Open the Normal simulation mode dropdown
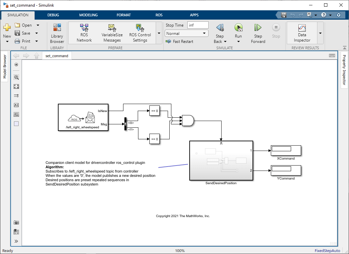This screenshot has height=254, width=349. 186,34
